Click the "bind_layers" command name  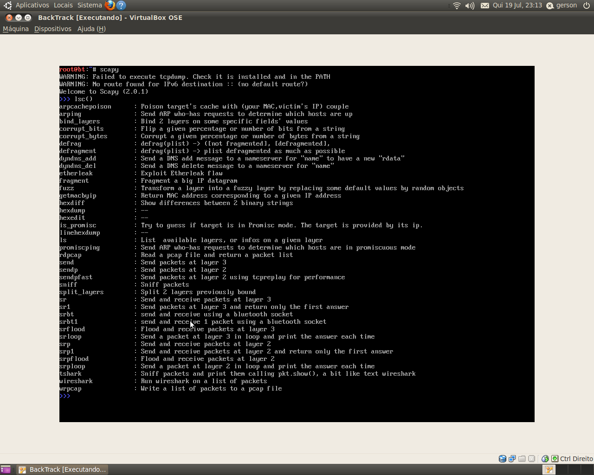click(x=80, y=122)
